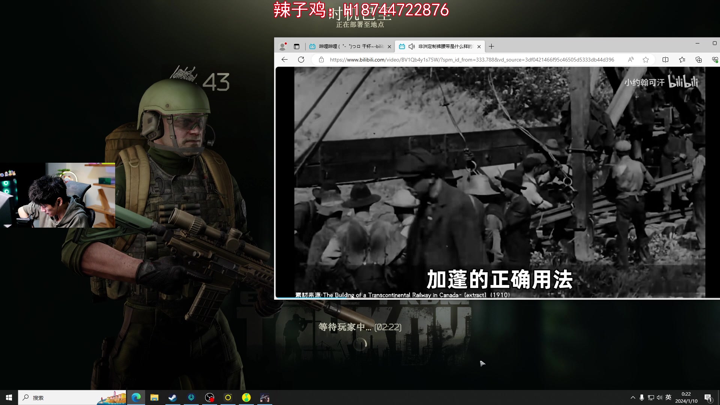
Task: Click the microphone tray icon
Action: pyautogui.click(x=642, y=397)
